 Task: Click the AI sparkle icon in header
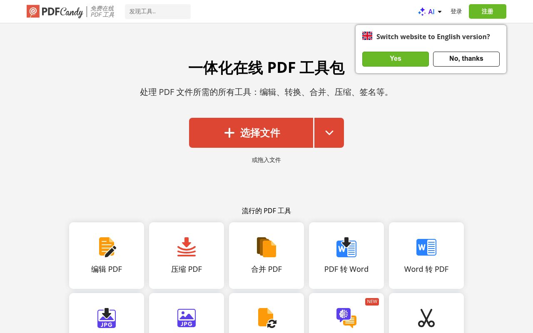[x=422, y=12]
